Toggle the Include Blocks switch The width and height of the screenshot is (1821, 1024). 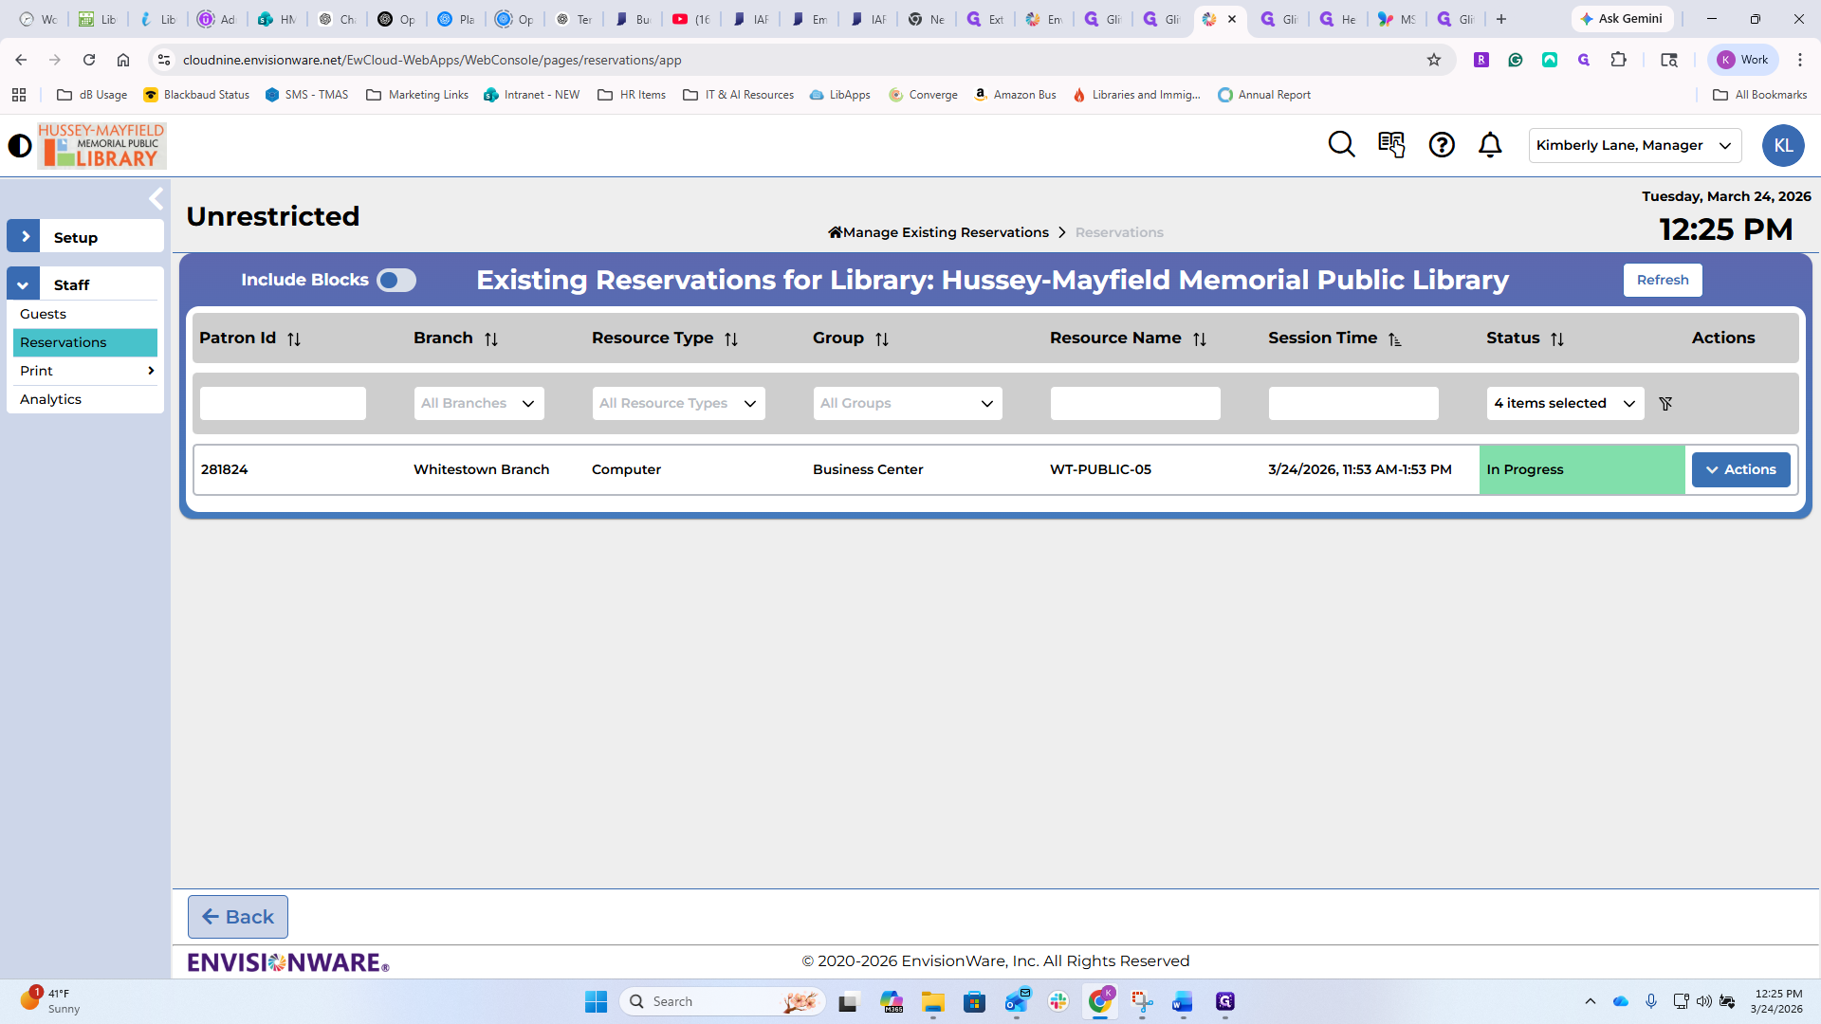[x=395, y=281]
